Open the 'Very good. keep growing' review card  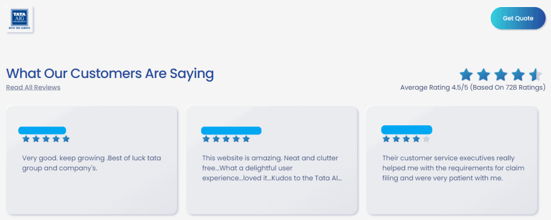pyautogui.click(x=91, y=160)
